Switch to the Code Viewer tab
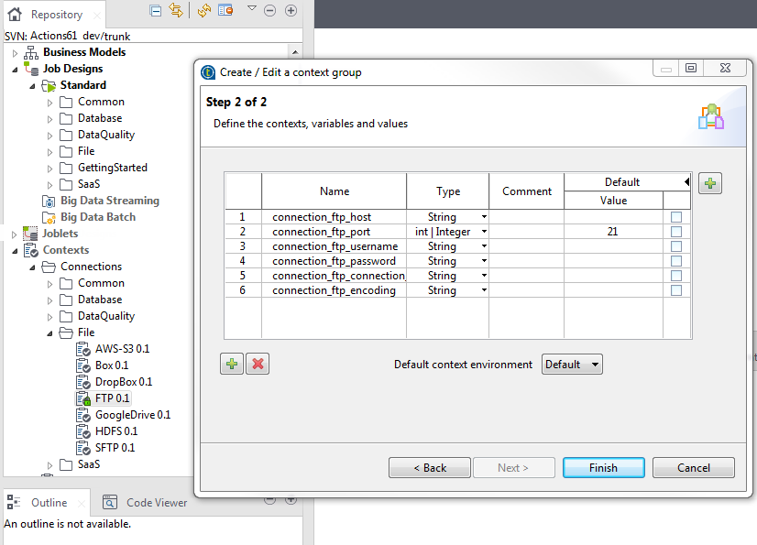The width and height of the screenshot is (757, 545). (156, 502)
